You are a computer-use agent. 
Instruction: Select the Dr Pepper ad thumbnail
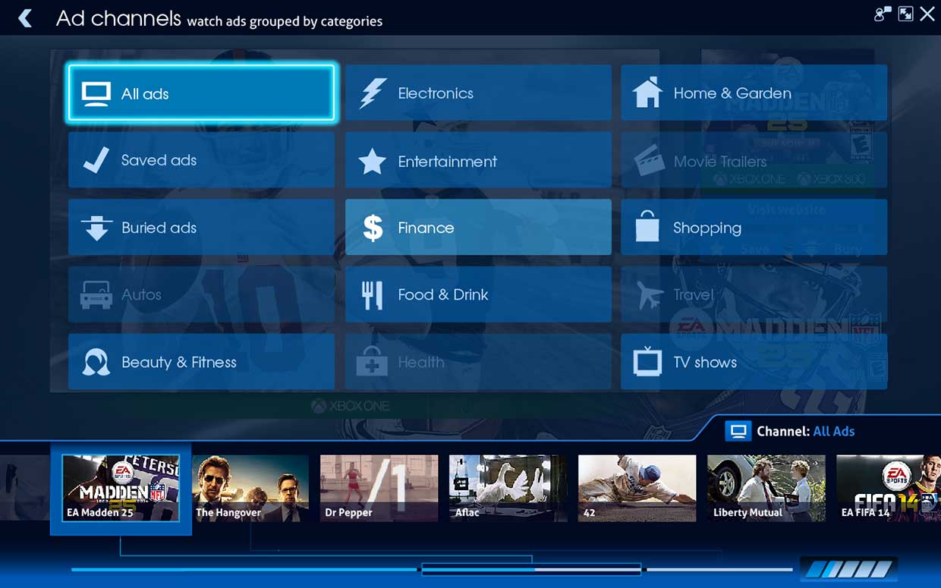(379, 488)
